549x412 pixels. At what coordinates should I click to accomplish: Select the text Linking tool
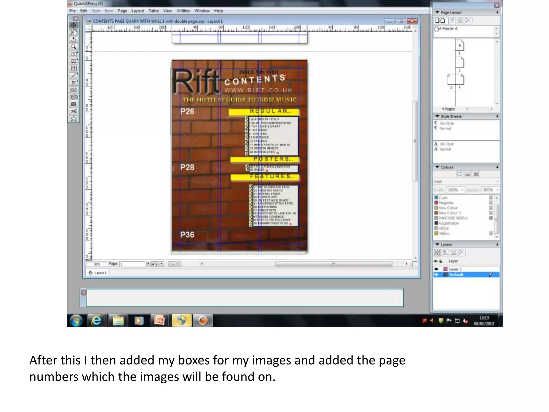[73, 90]
